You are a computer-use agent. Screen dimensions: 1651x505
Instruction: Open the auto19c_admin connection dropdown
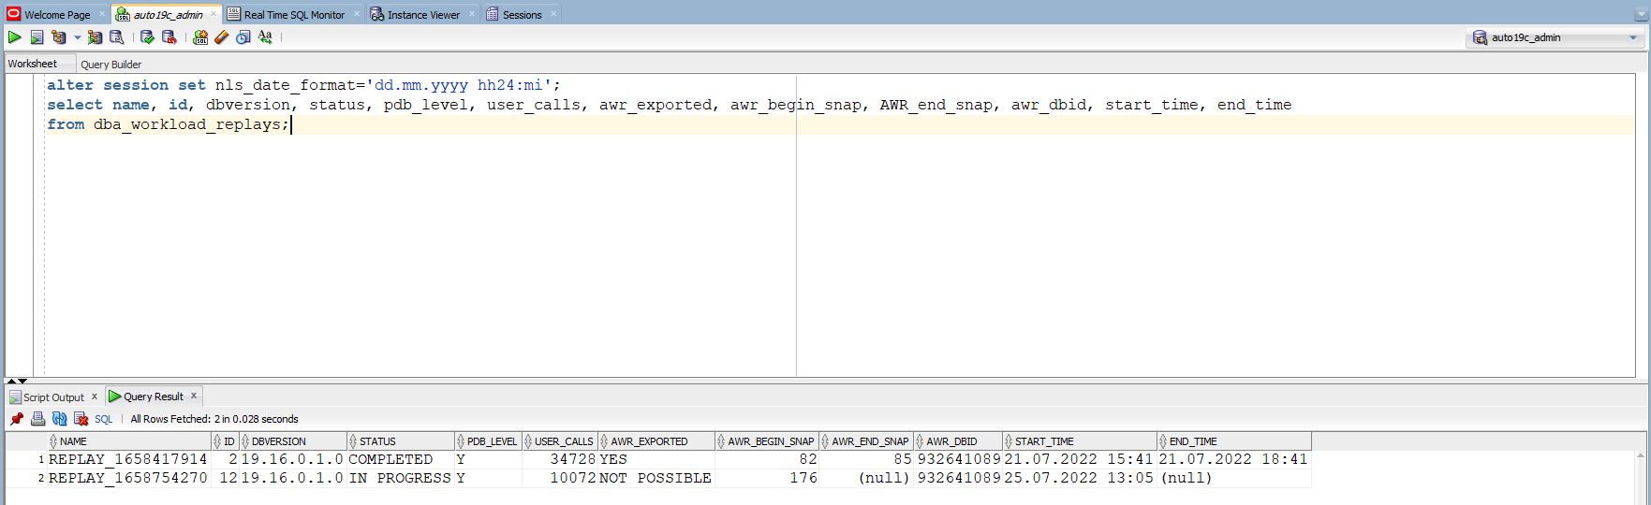[x=1634, y=37]
